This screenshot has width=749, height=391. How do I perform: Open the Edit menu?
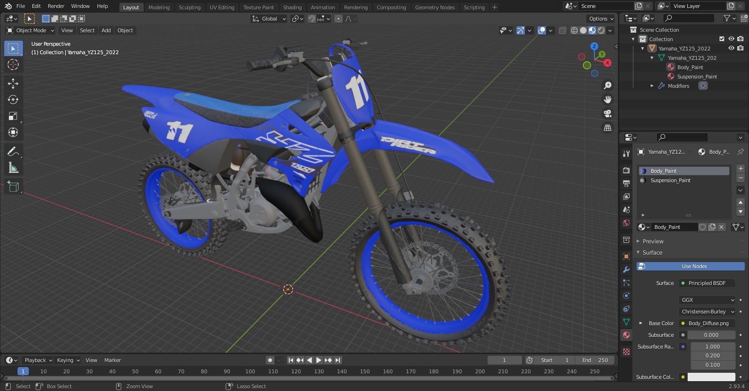36,6
